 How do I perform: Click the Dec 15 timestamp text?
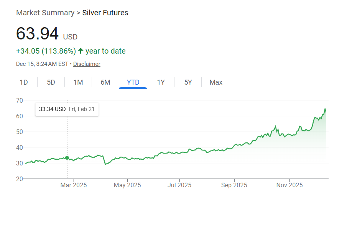point(41,64)
